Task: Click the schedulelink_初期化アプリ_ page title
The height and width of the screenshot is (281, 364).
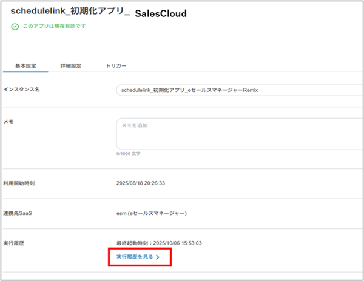Action: tap(70, 12)
